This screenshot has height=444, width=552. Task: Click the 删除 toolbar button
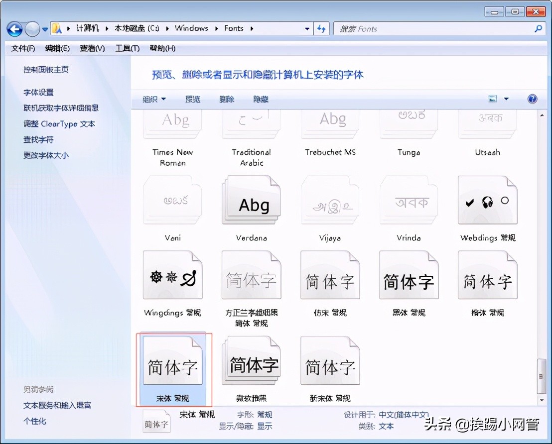tap(227, 99)
